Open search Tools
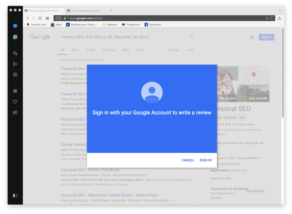Screen dimensions: 292x214 click(190, 50)
